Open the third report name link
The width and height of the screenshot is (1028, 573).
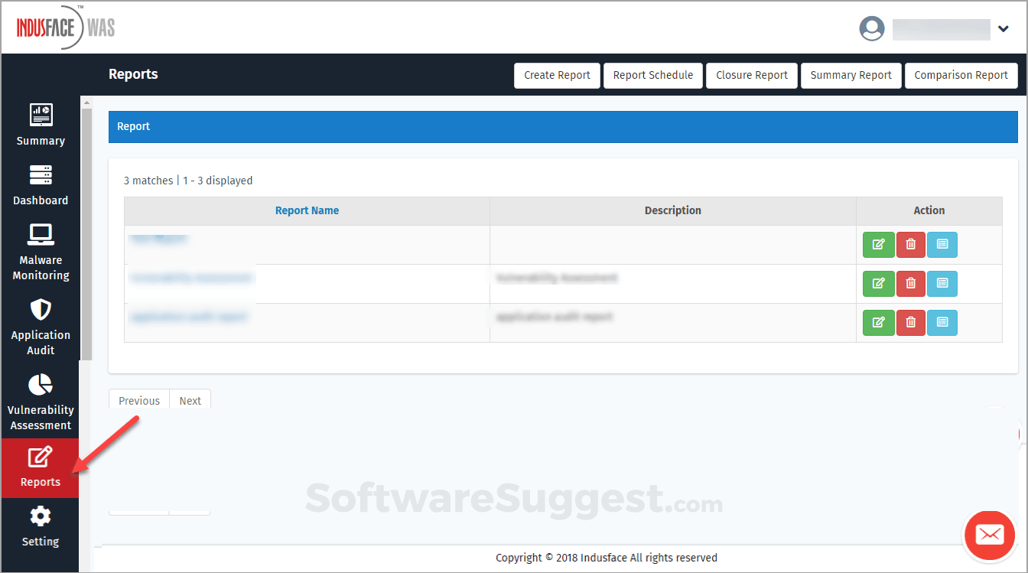189,316
